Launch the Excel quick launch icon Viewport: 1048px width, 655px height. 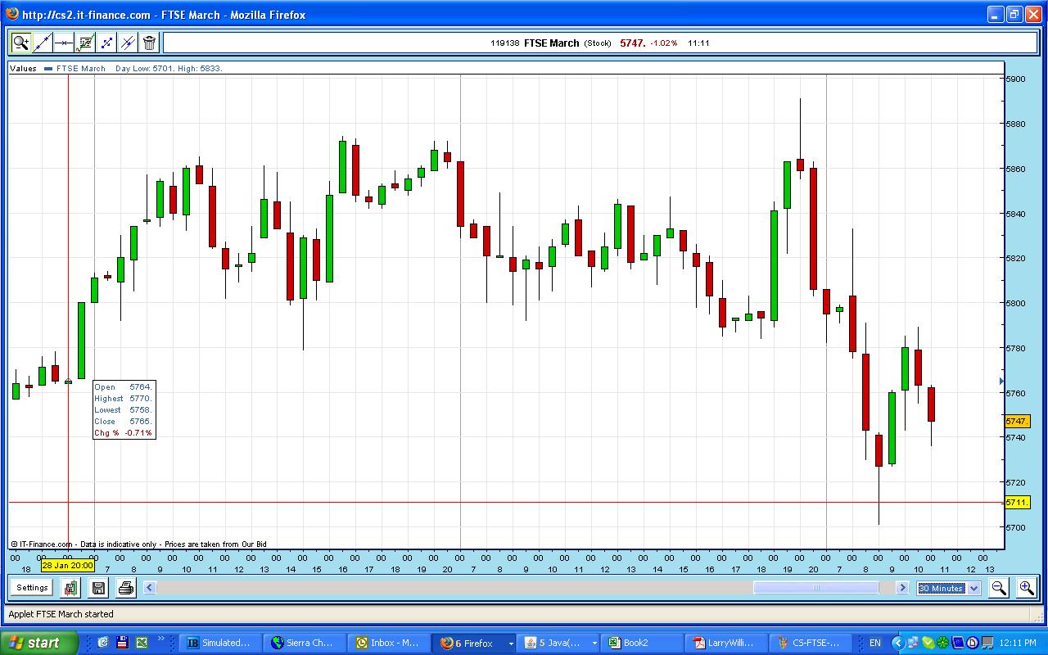(x=142, y=643)
